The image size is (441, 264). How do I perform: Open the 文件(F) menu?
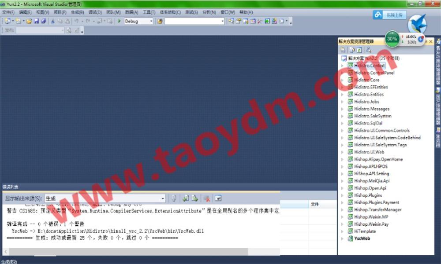coord(8,12)
